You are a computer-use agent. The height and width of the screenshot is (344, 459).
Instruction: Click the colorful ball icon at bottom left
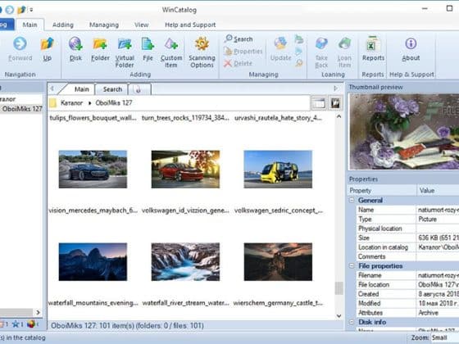pyautogui.click(x=31, y=324)
